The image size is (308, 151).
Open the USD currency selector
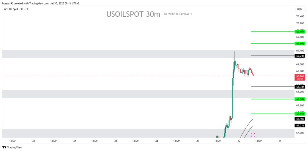299,9
